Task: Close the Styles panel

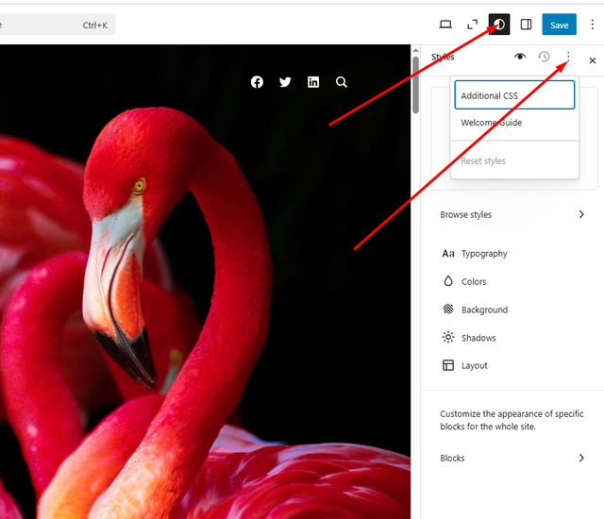Action: tap(593, 60)
